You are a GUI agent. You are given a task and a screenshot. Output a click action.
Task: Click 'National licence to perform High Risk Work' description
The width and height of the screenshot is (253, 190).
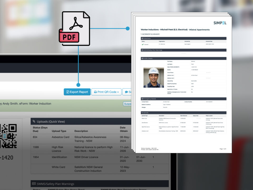pyautogui.click(x=93, y=149)
